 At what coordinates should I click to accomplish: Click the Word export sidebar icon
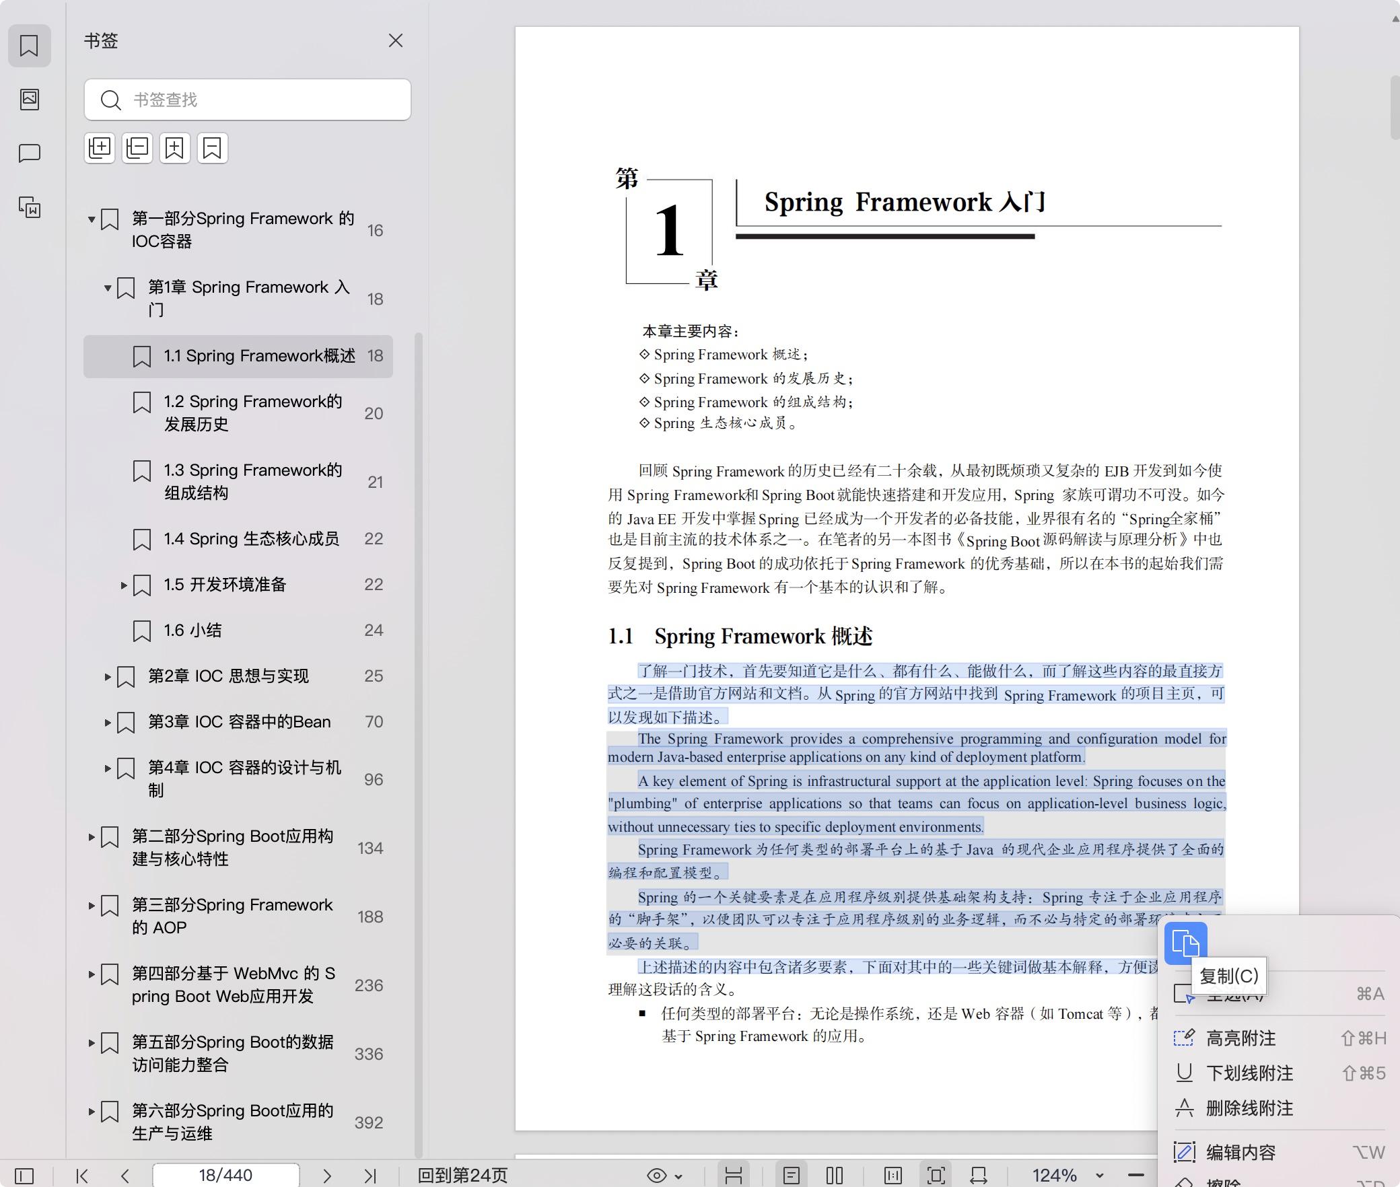(x=29, y=207)
